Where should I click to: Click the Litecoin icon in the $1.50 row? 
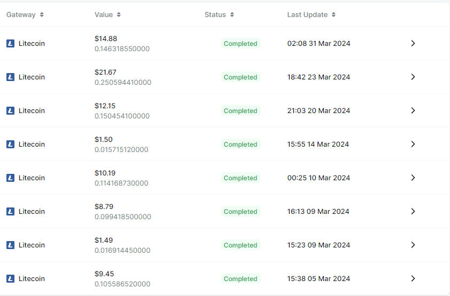point(10,145)
